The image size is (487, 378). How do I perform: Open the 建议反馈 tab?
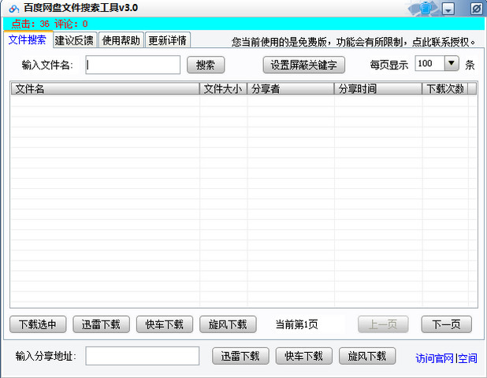pyautogui.click(x=75, y=40)
